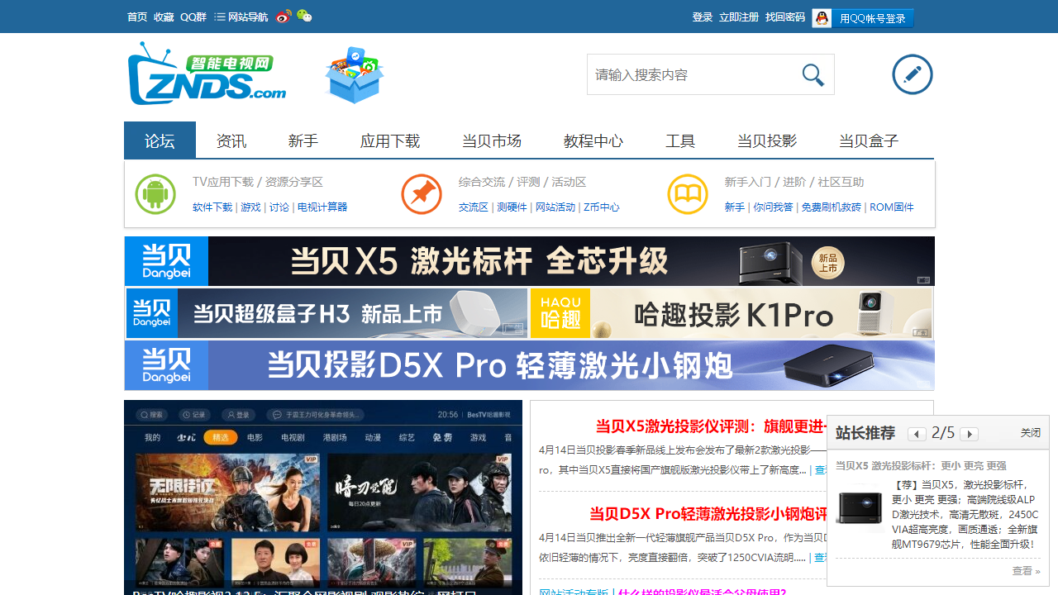The image size is (1058, 595).
Task: Click the green Android robot icon
Action: pyautogui.click(x=155, y=195)
